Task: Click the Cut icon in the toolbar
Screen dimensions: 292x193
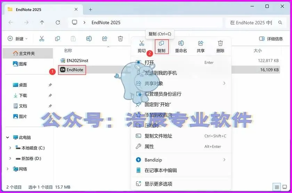Action: pyautogui.click(x=42, y=39)
